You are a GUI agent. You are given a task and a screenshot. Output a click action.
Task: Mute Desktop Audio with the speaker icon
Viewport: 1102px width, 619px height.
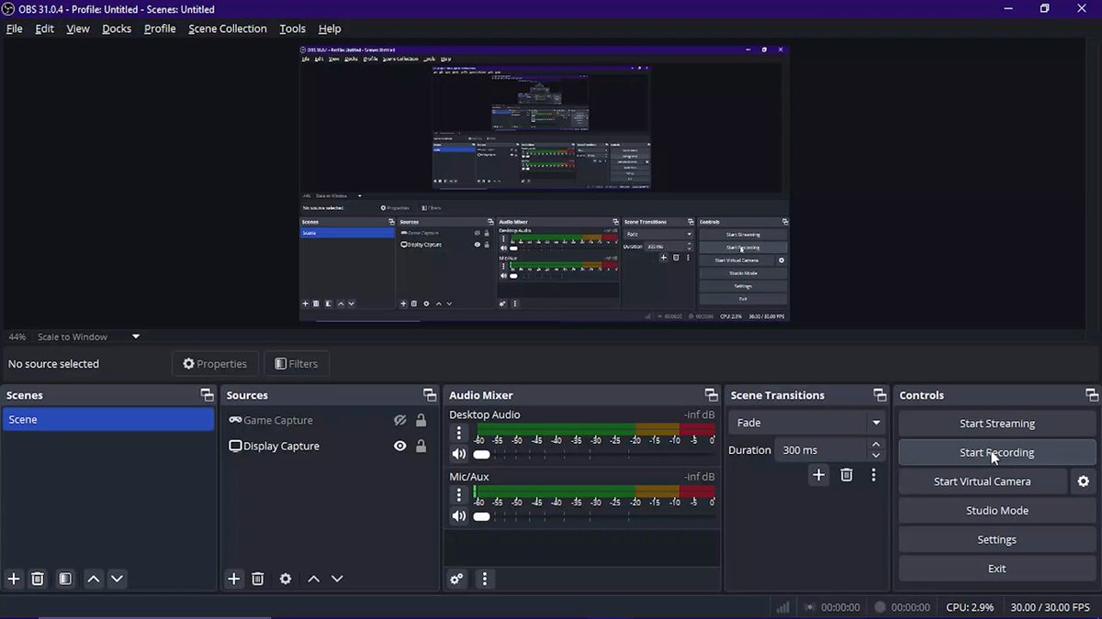click(x=458, y=454)
